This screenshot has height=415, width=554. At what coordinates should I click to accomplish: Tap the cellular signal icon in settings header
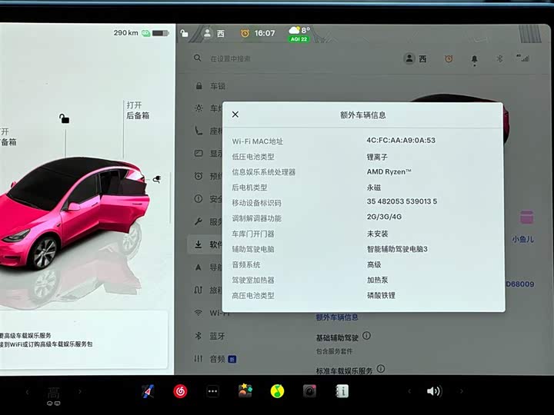[523, 58]
